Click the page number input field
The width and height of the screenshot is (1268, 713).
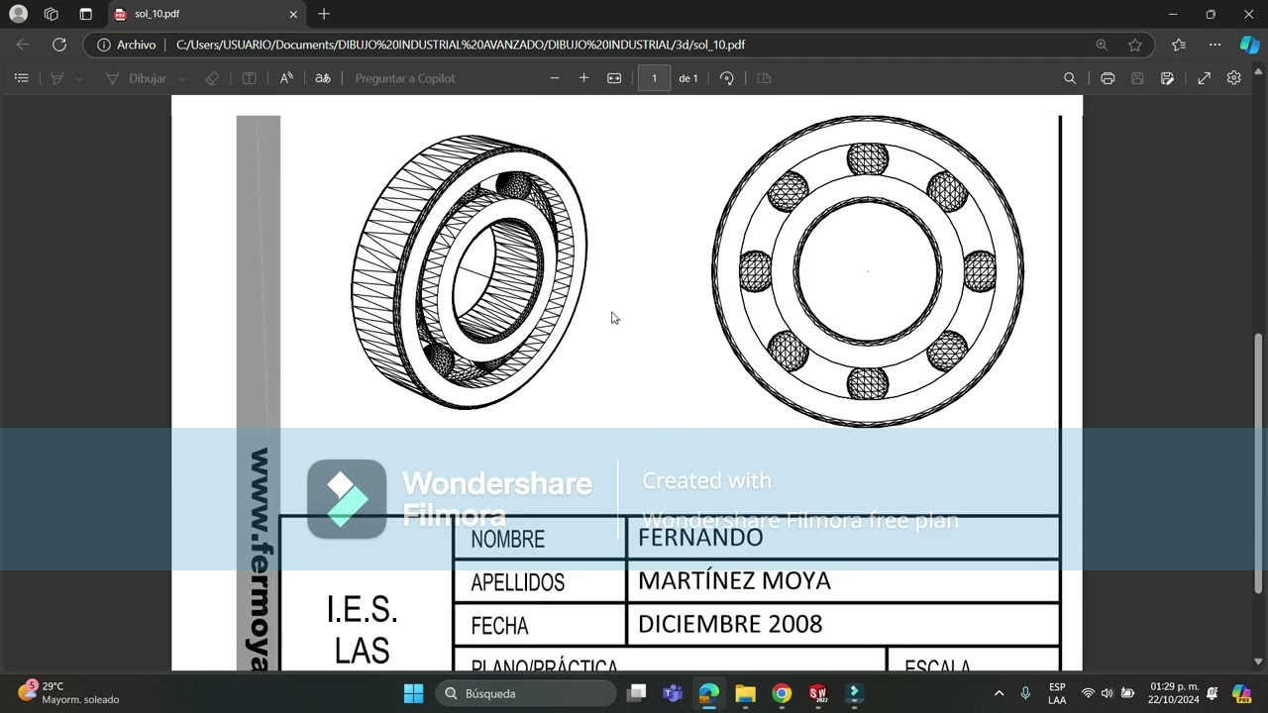654,78
